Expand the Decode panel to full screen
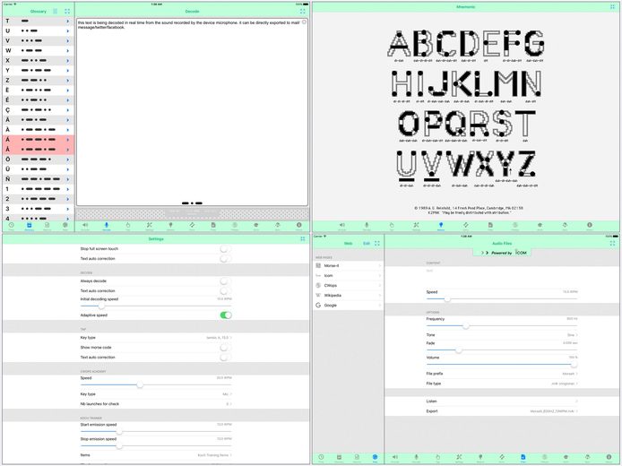This screenshot has height=466, width=622. (303, 12)
